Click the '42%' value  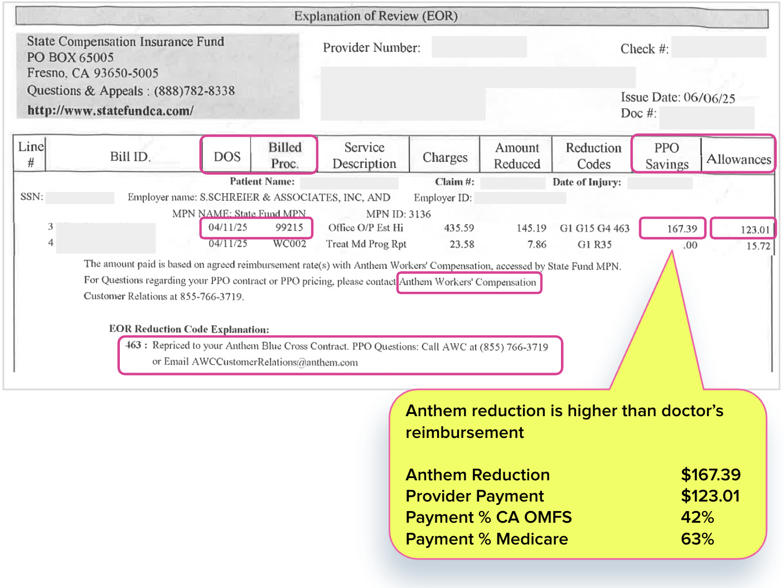[x=698, y=517]
